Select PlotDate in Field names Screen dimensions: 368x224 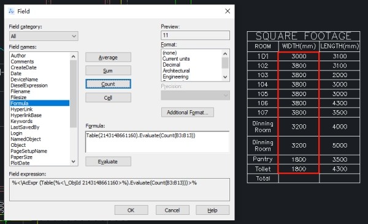[x=20, y=163]
